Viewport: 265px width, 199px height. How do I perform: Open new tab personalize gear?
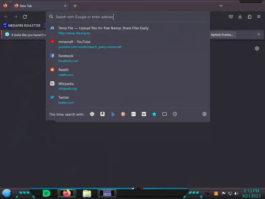(257, 48)
